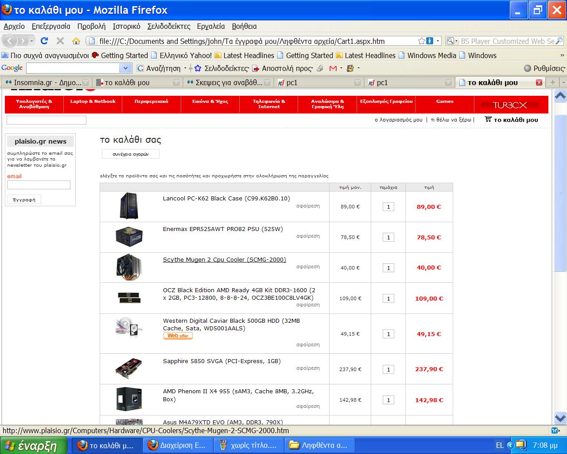Click the Turbo-X brand logo

(x=510, y=105)
